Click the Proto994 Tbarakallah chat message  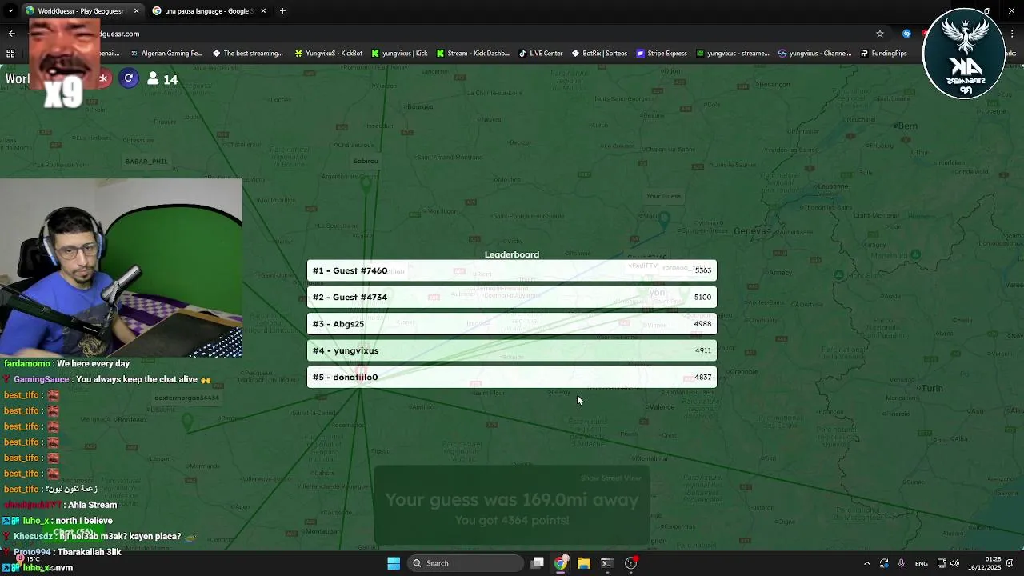coord(62,552)
